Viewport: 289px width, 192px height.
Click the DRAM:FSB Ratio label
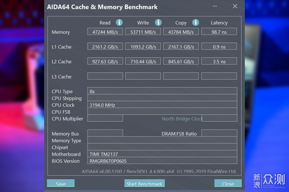[x=179, y=134]
